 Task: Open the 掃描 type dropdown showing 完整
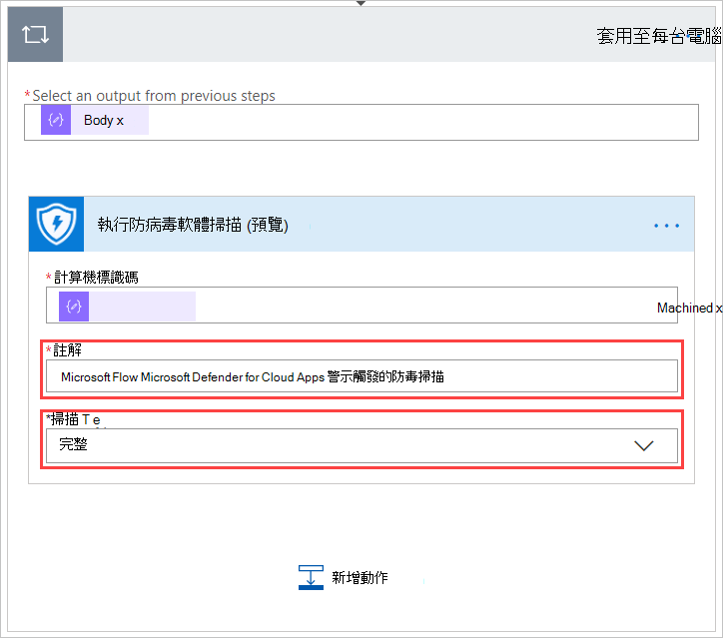click(x=361, y=445)
